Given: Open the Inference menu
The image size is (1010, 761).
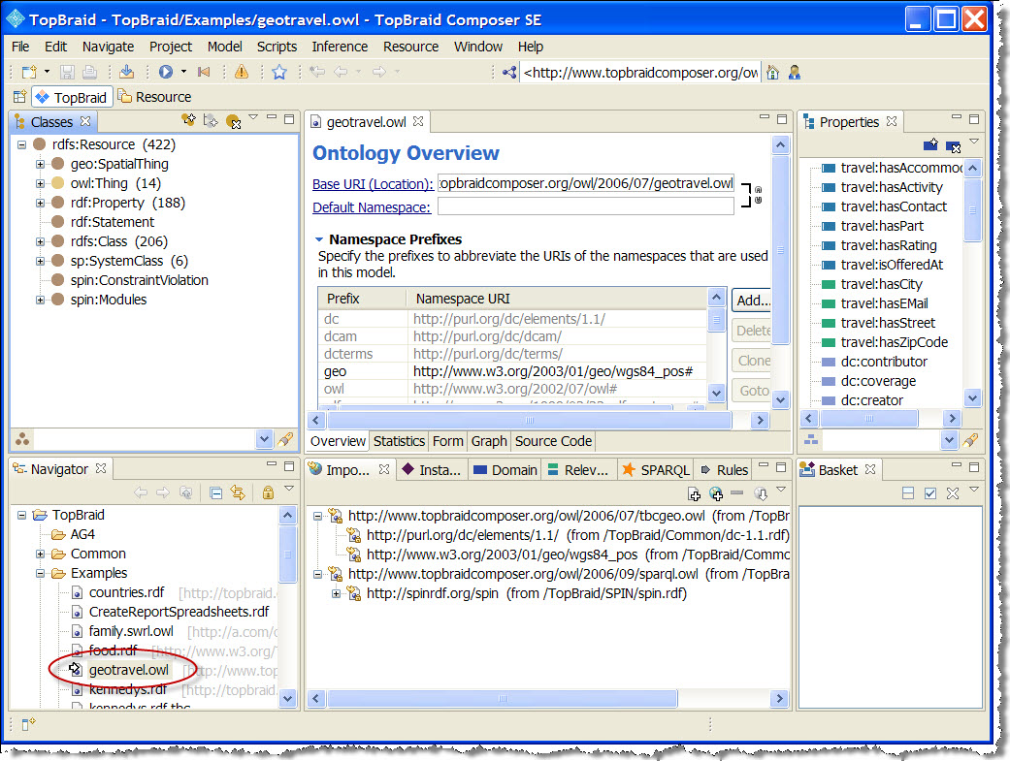Looking at the screenshot, I should (x=339, y=47).
